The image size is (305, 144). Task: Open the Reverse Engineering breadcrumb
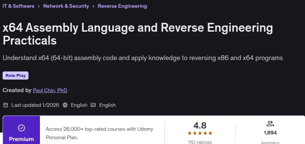(x=122, y=6)
